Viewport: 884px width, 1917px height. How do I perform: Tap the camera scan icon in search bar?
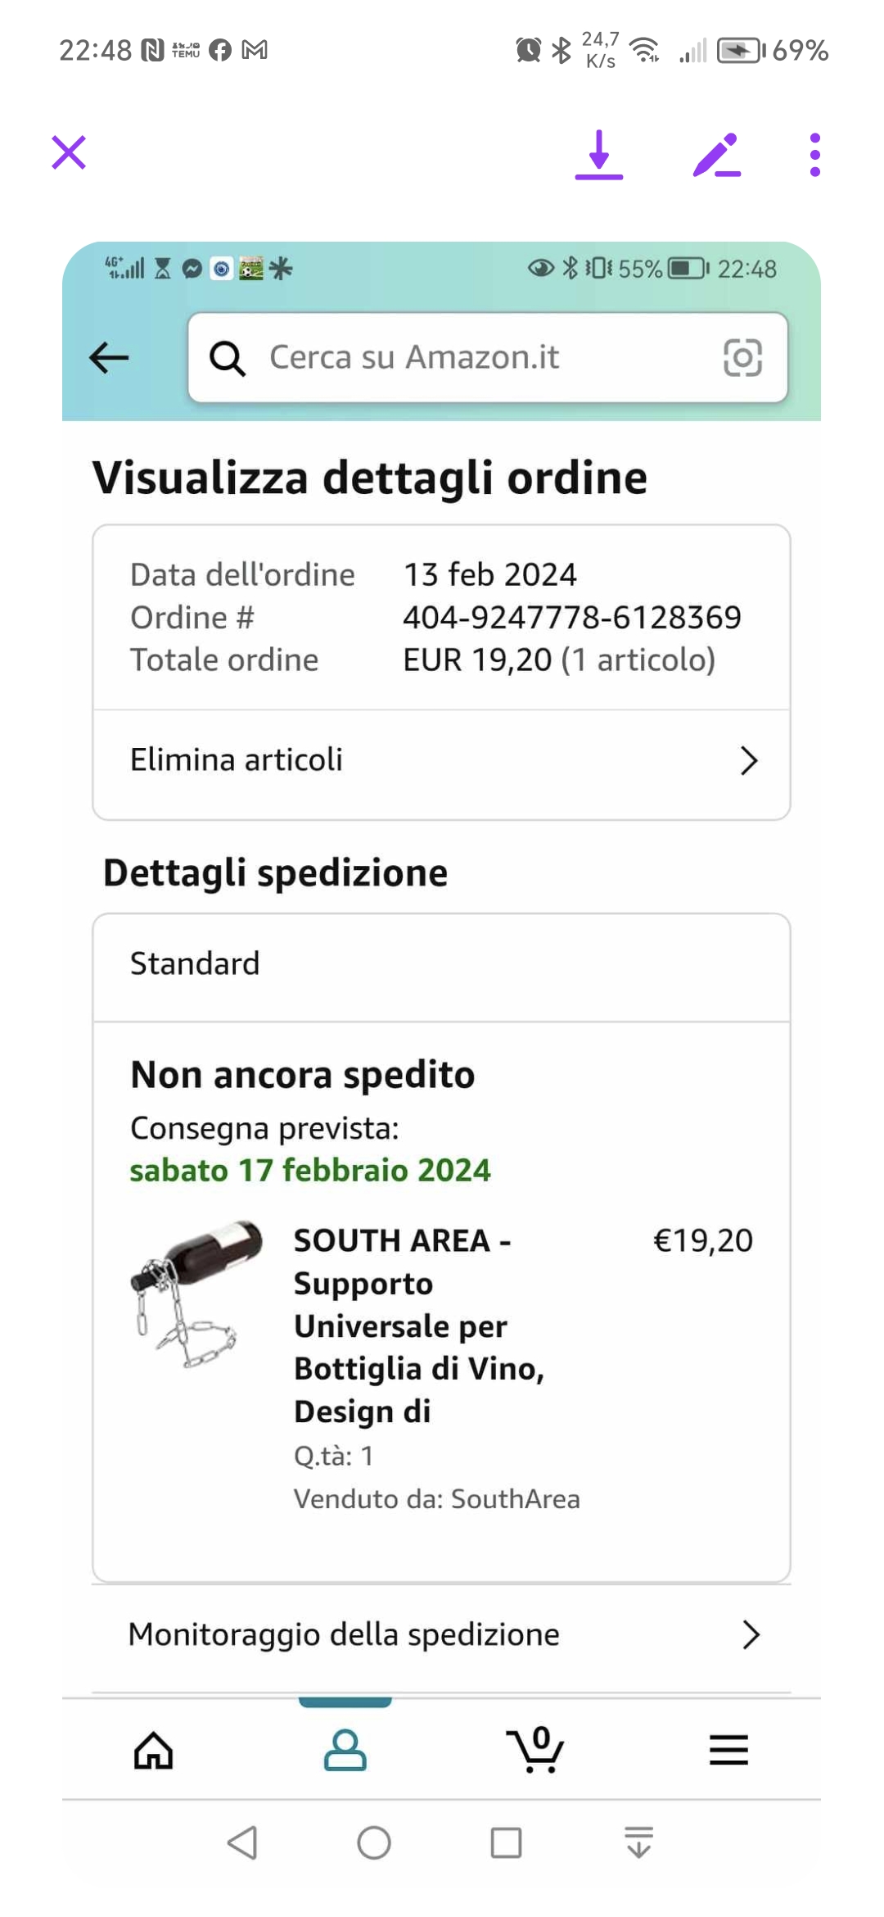tap(742, 358)
